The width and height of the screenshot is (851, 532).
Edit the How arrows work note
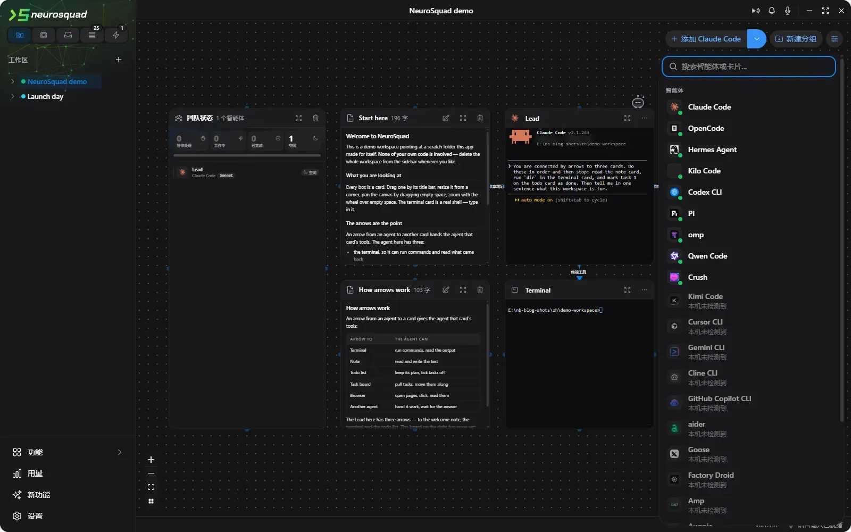446,290
